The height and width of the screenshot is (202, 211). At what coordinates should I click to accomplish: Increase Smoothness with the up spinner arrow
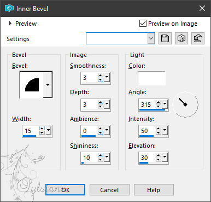click(100, 76)
